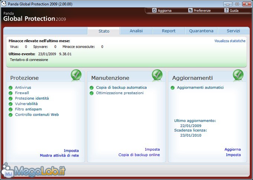Open the Report tab
Screen dimensions: 253x180
[x=169, y=30]
